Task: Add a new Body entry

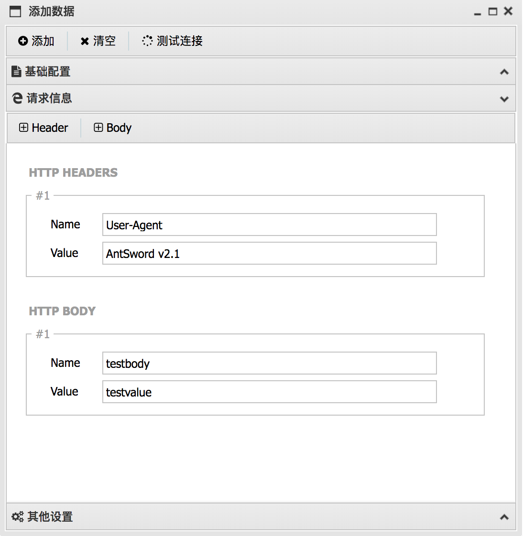Action: [x=112, y=128]
